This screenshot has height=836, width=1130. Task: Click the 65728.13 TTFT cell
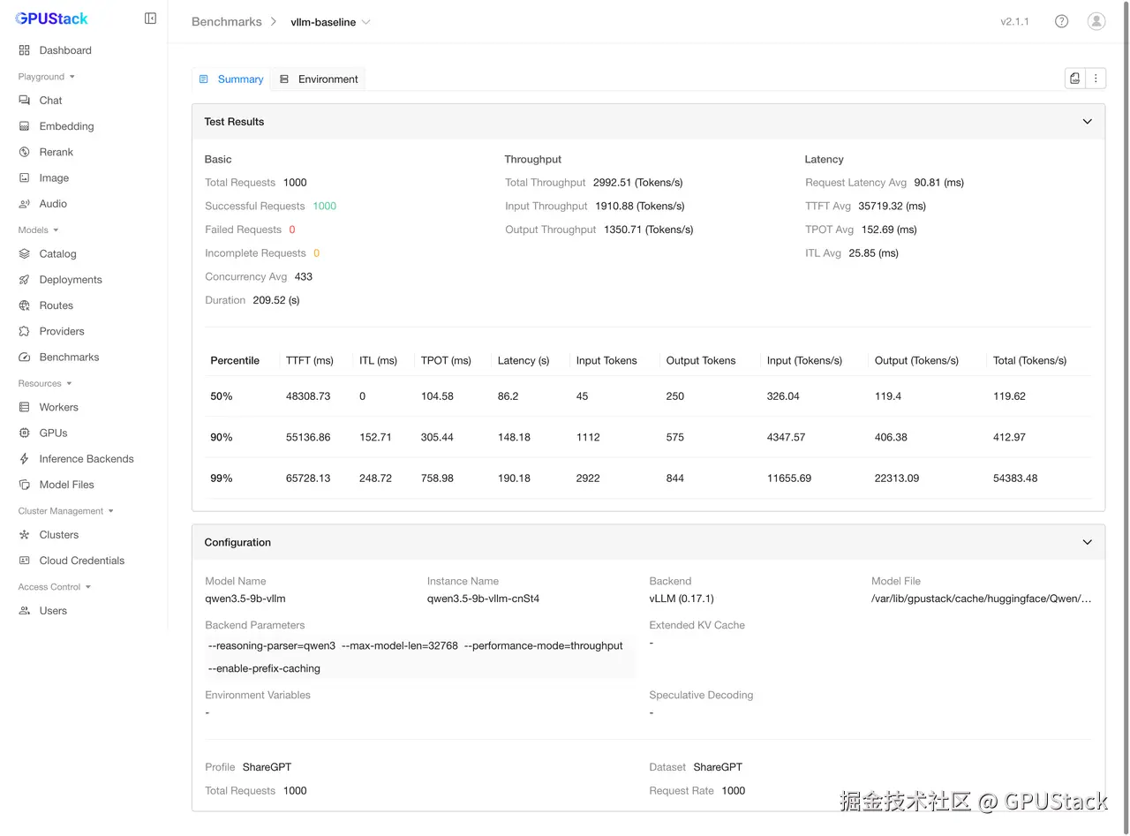[x=308, y=478]
